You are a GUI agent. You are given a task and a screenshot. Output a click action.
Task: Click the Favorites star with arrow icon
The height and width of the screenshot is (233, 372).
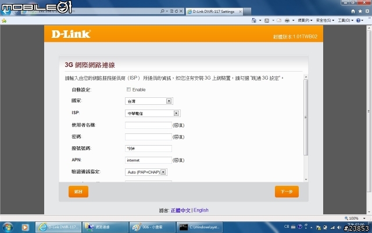tap(4, 21)
